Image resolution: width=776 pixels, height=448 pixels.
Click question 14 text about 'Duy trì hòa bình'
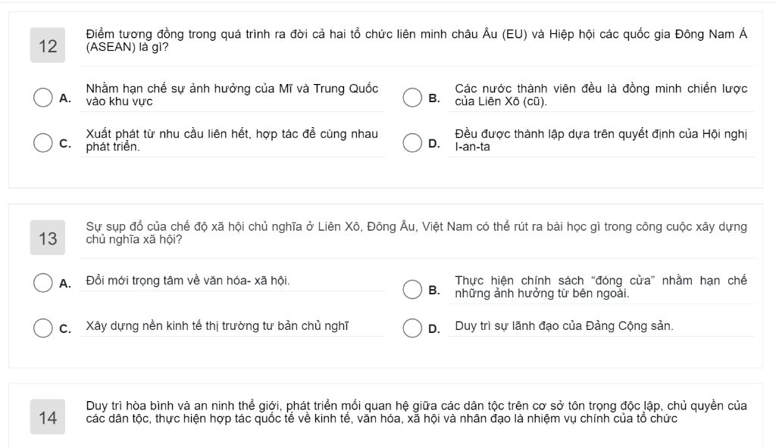(416, 412)
